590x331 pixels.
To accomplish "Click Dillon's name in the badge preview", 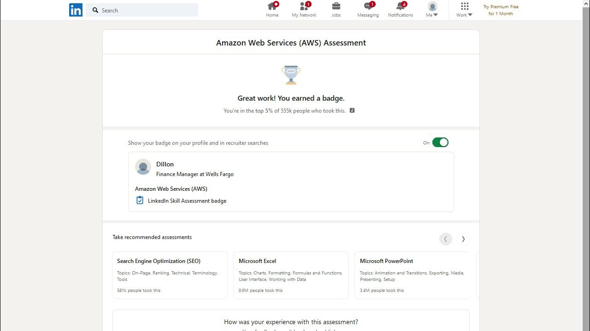I will 165,164.
